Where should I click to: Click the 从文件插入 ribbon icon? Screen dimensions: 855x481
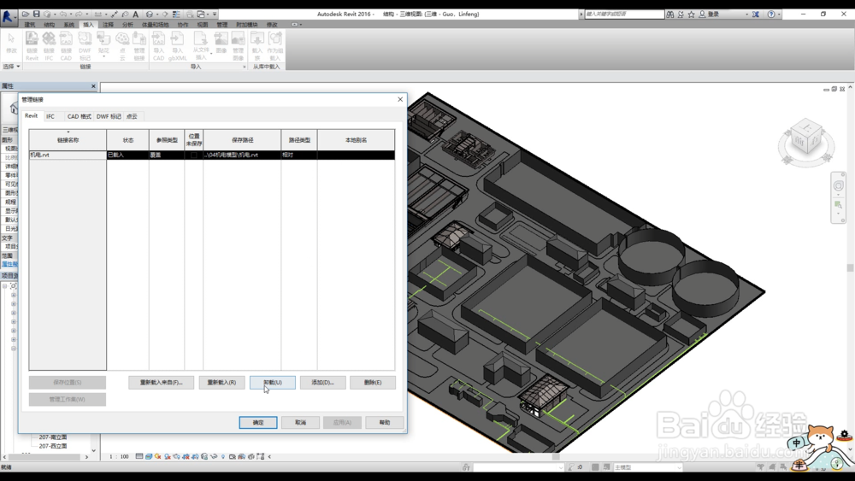tap(201, 46)
